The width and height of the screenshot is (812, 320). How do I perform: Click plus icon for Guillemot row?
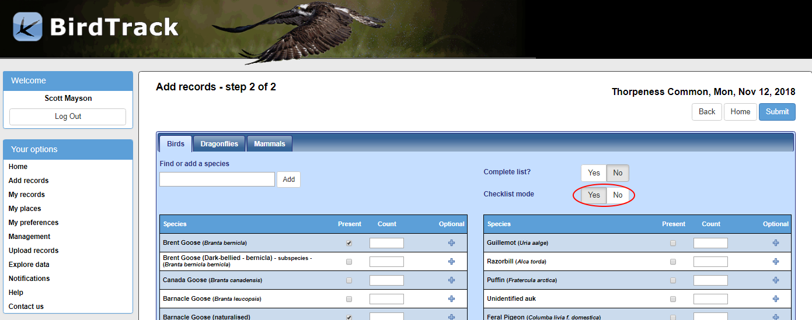click(775, 243)
